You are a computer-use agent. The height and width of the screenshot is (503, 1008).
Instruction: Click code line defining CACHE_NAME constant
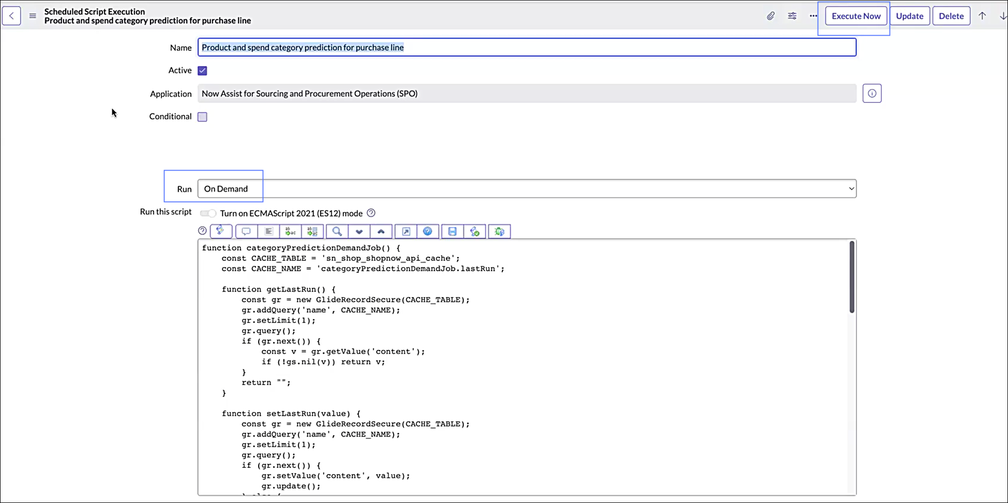pyautogui.click(x=363, y=269)
